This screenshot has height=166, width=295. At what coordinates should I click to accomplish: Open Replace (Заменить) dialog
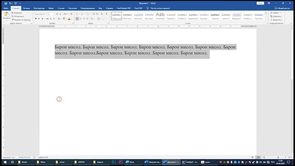(276, 17)
